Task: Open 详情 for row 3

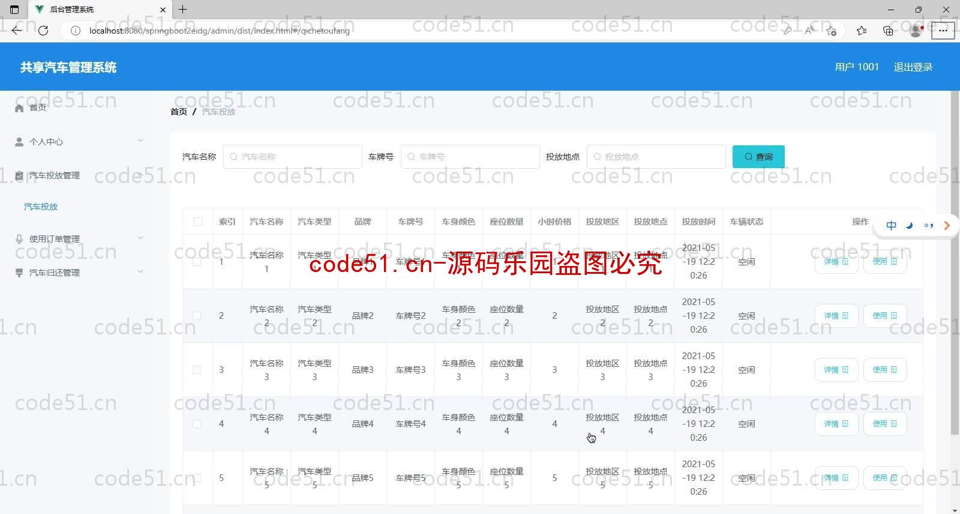Action: [x=836, y=370]
